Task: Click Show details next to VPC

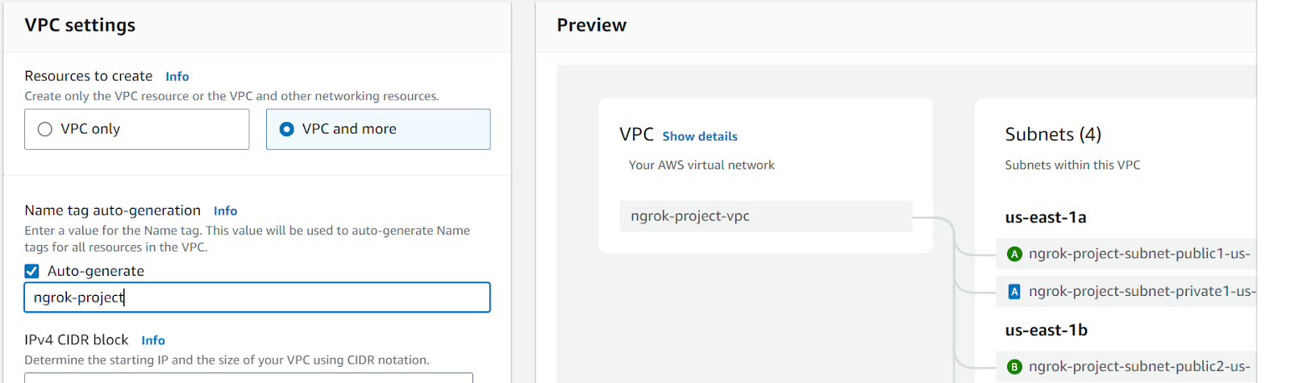Action: pos(700,136)
